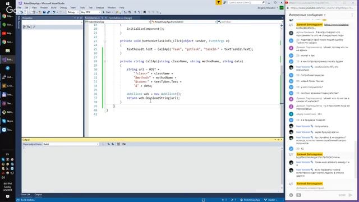Image resolution: width=359 pixels, height=202 pixels.
Task: Close the Output panel
Action: coord(282,140)
